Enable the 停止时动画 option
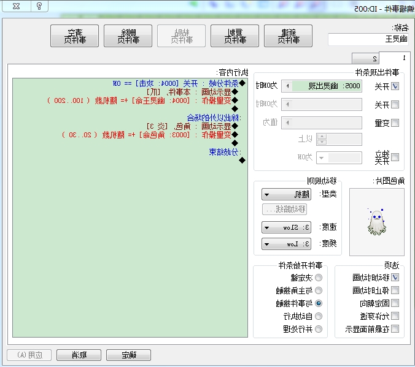Image resolution: width=415 pixels, height=367 pixels. point(395,290)
